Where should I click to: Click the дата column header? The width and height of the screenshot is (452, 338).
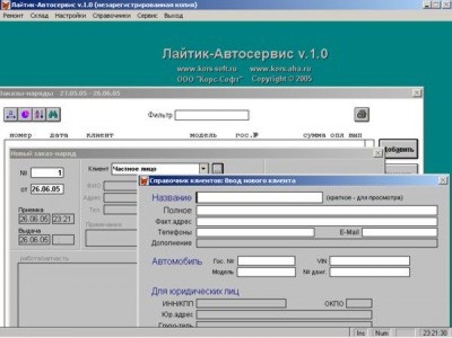[x=59, y=135]
